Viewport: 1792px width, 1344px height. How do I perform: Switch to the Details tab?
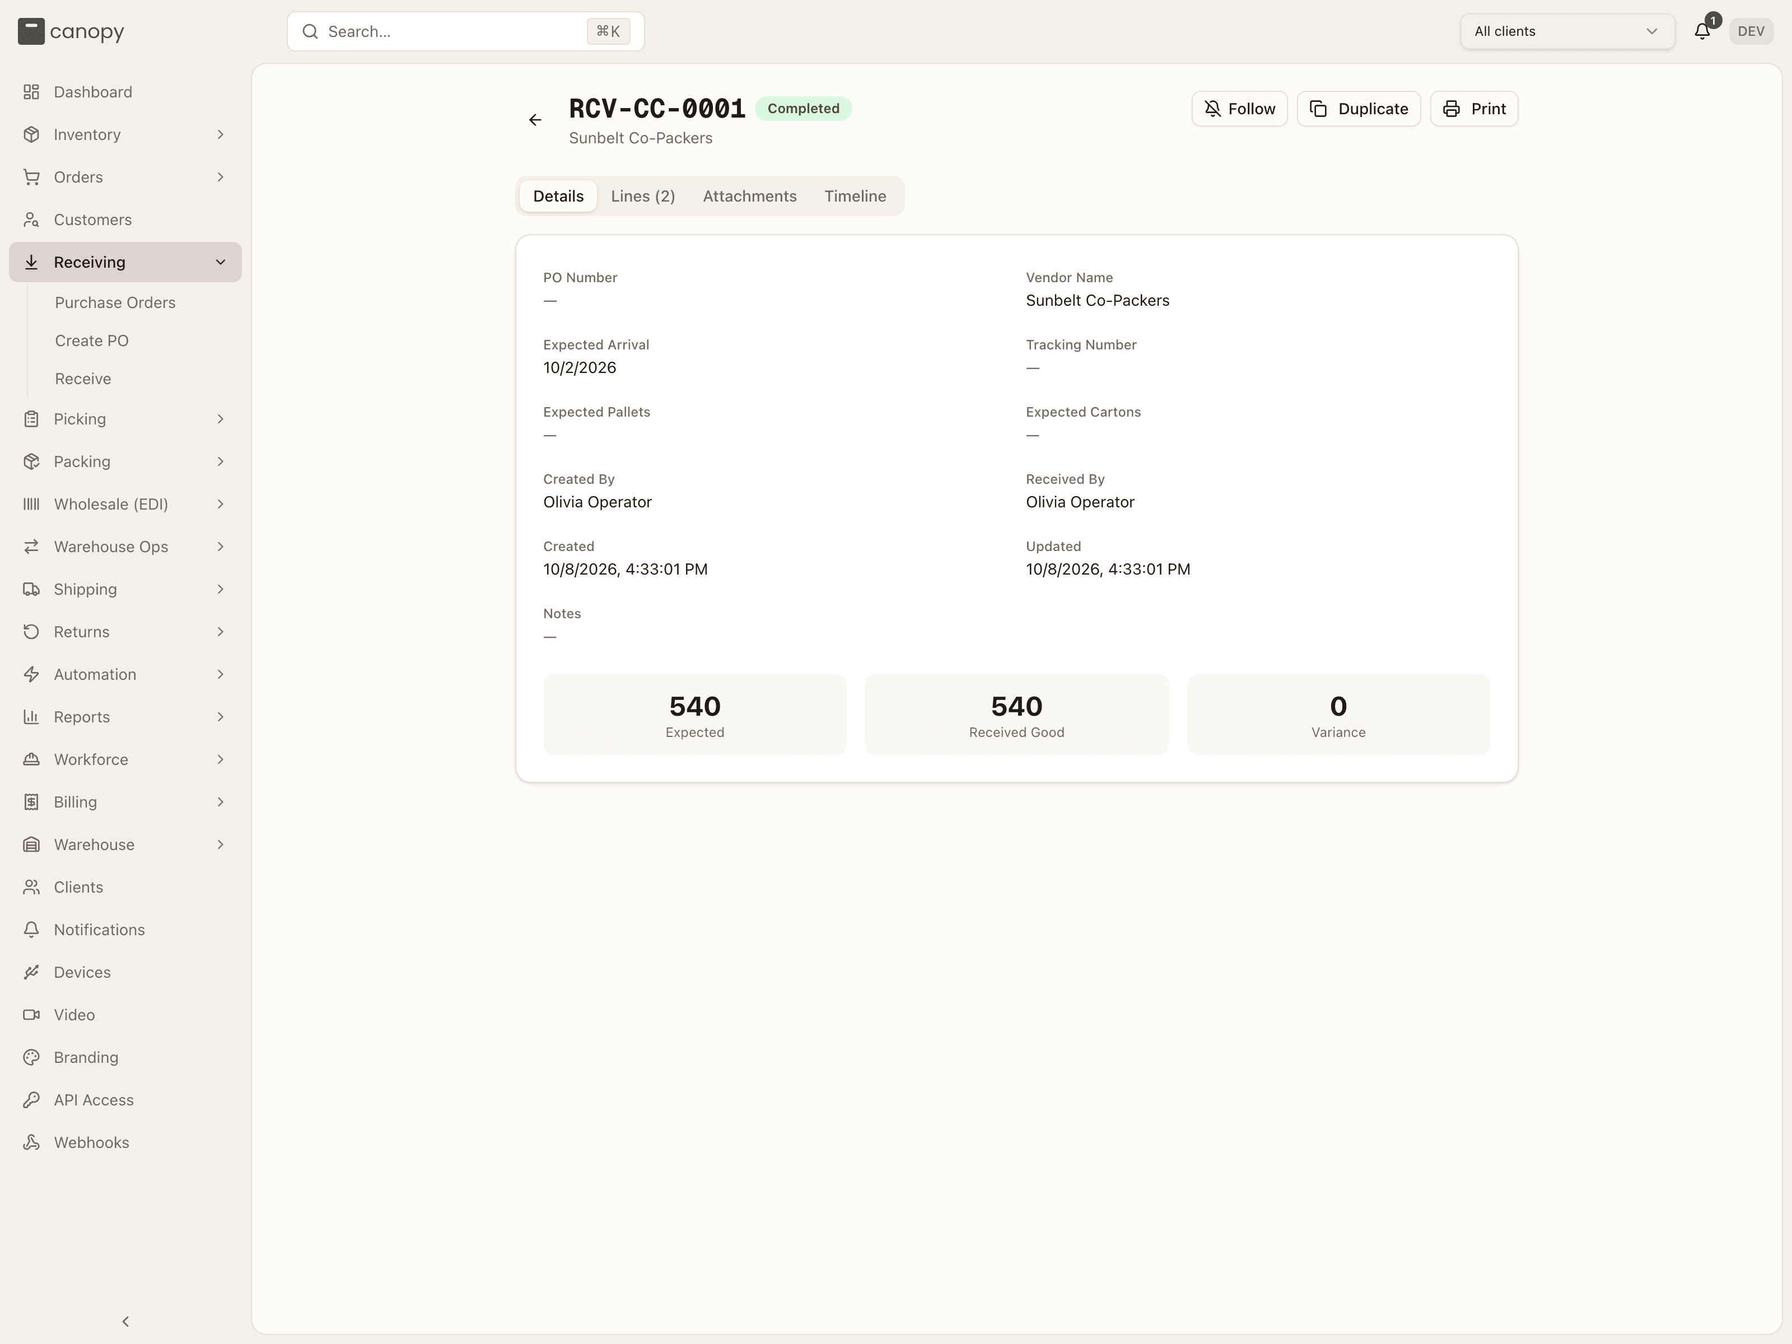(x=558, y=196)
